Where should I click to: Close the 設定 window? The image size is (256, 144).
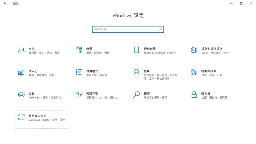click(251, 4)
